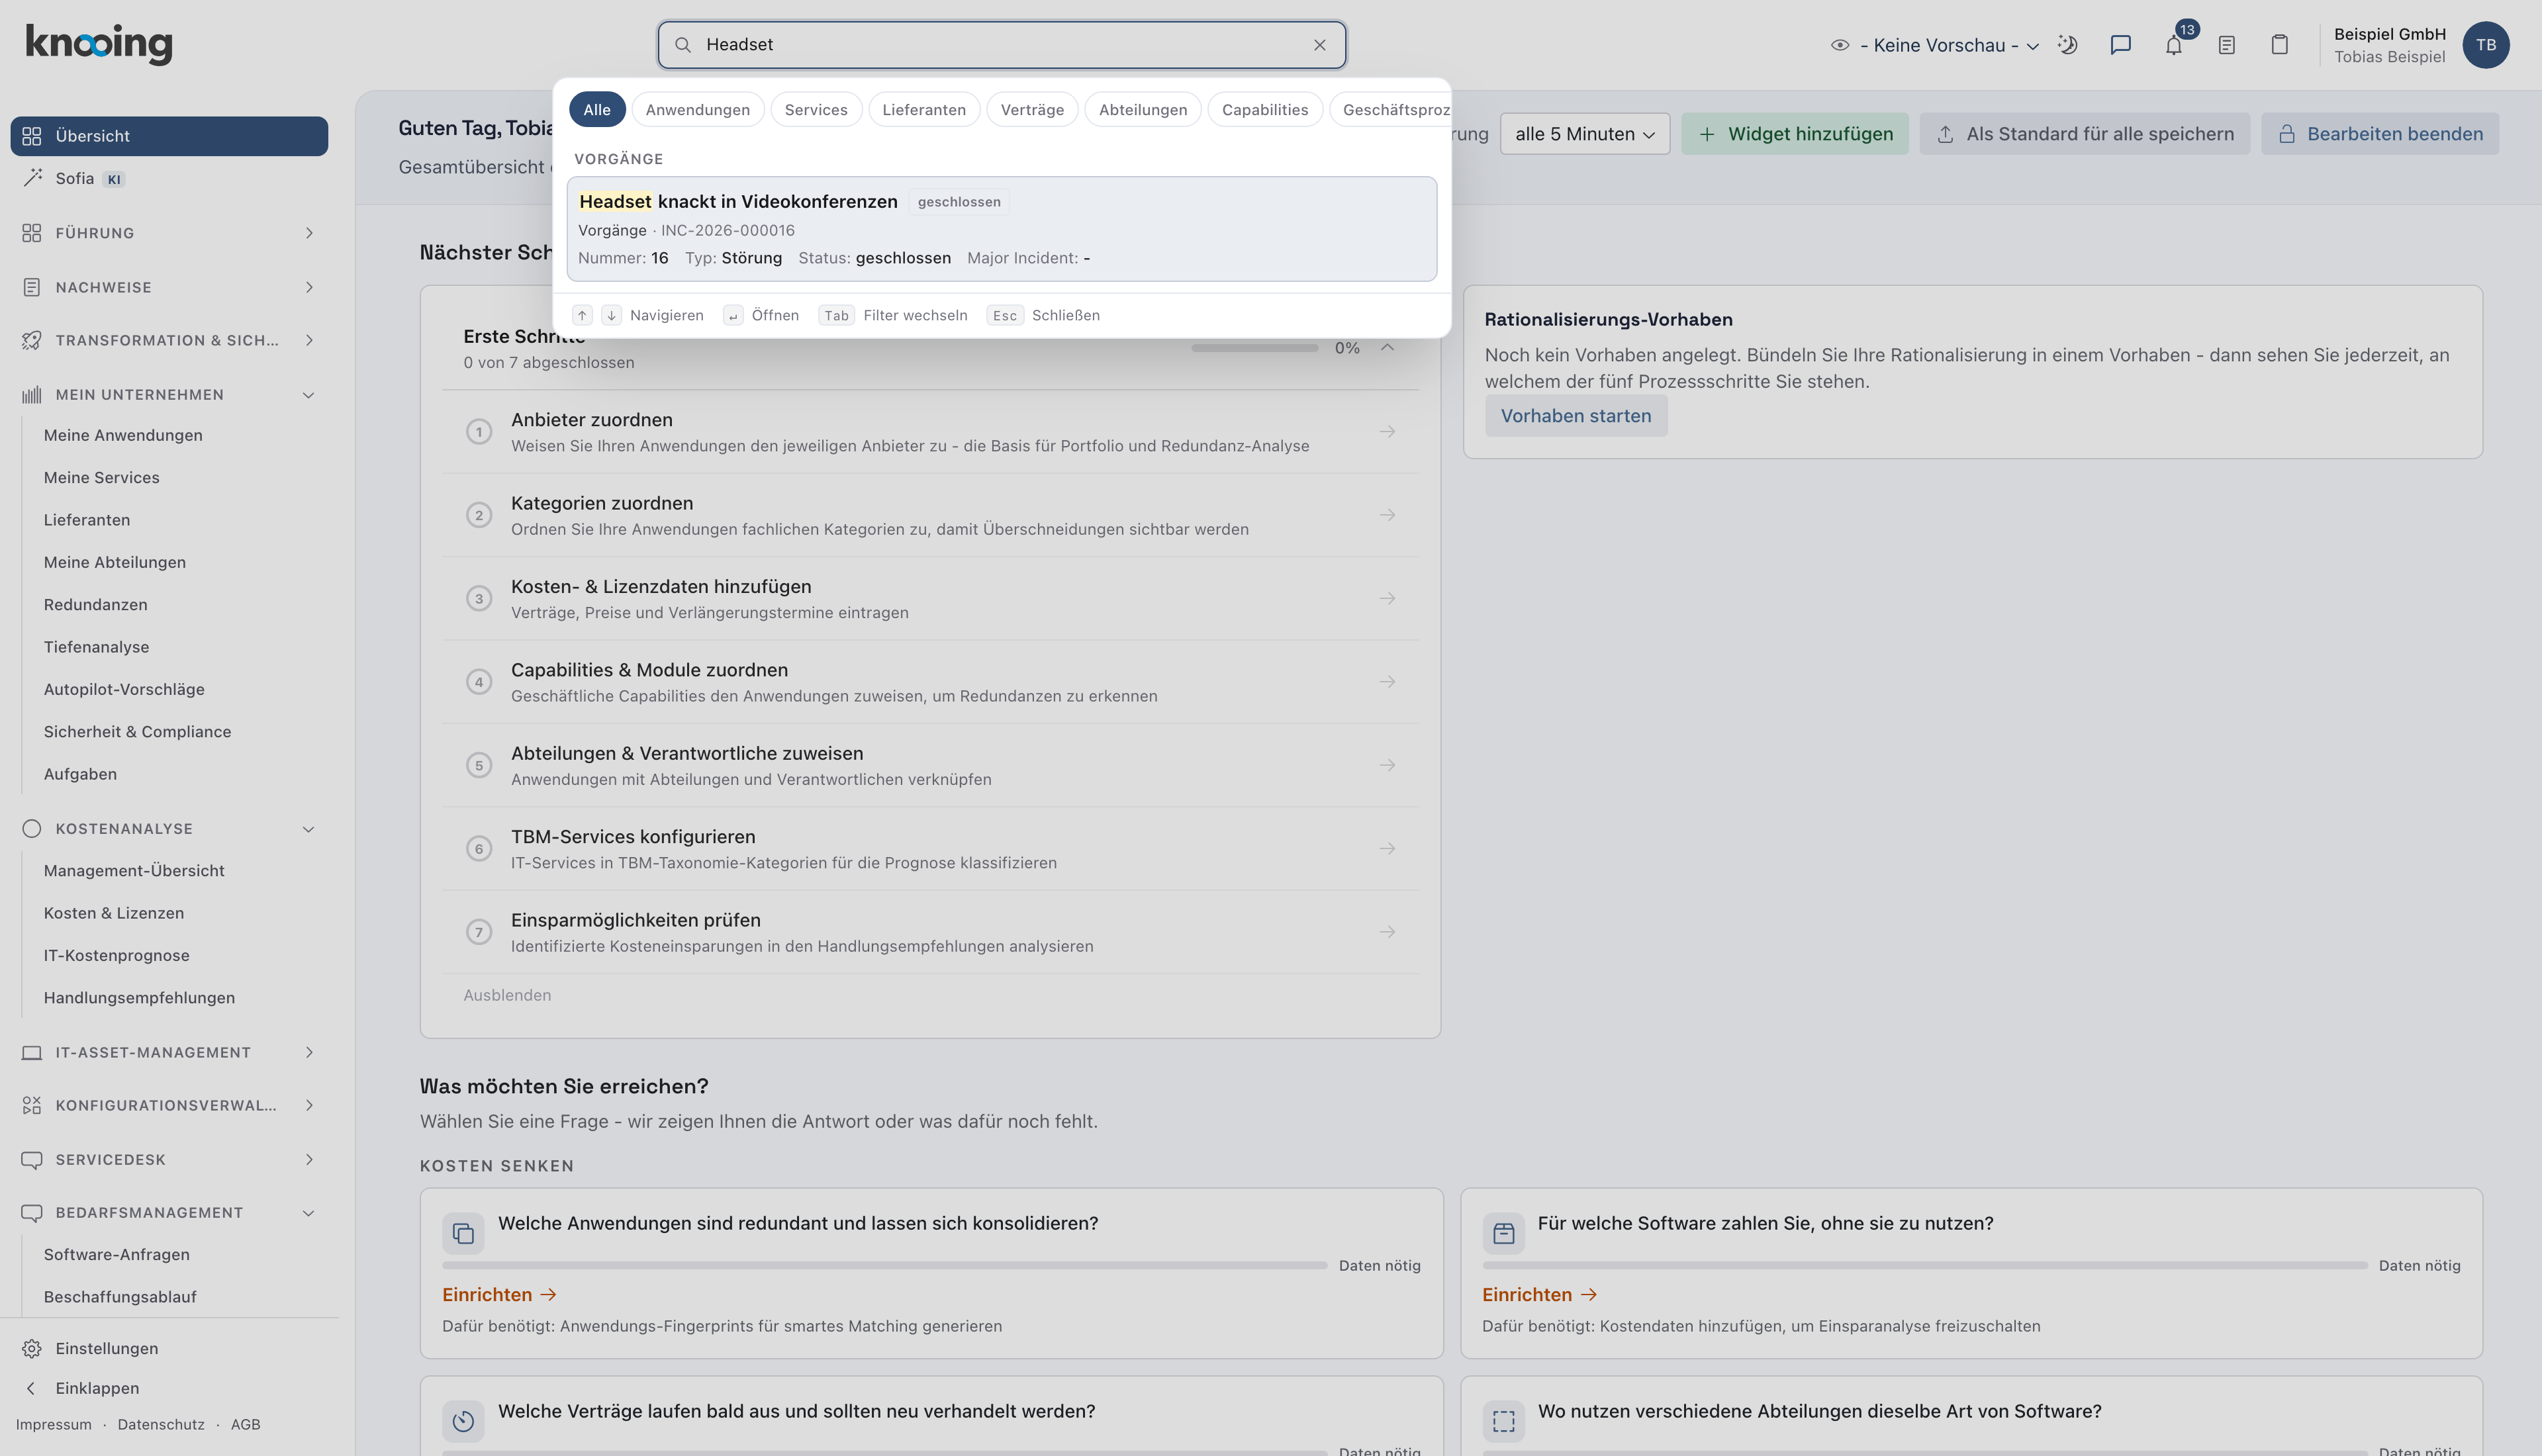Open the TB user avatar menu
This screenshot has width=2542, height=1456.
click(x=2486, y=45)
